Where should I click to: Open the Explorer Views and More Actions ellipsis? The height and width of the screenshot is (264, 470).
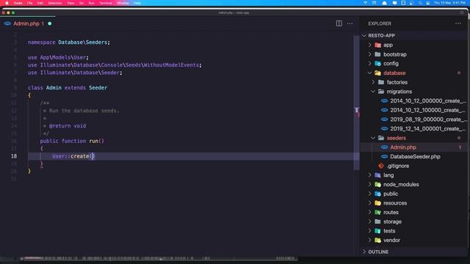click(458, 23)
